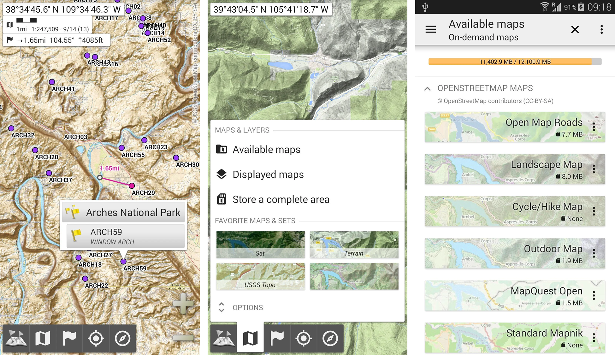Image resolution: width=615 pixels, height=355 pixels.
Task: Open the compass orientation icon on left screen
Action: point(122,338)
